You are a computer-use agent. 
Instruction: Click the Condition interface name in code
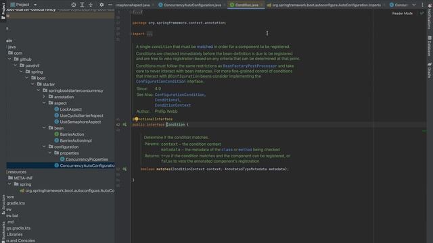coord(176,124)
